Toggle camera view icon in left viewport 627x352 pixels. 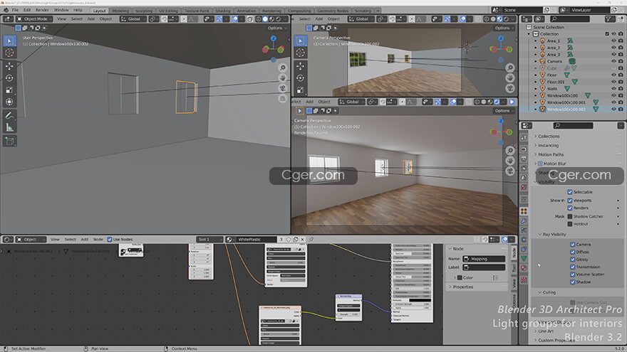(282, 89)
